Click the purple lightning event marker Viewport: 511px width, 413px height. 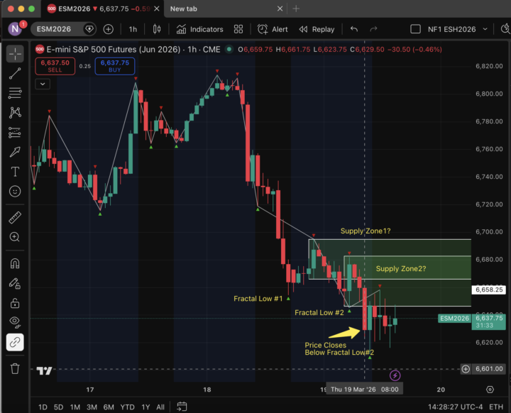395,375
